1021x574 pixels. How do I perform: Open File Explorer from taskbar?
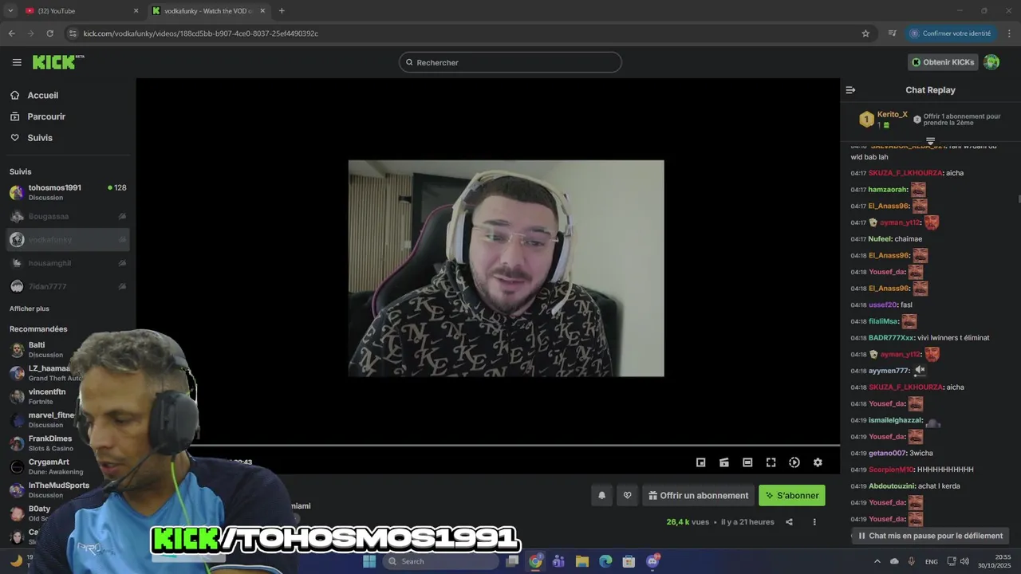point(581,561)
